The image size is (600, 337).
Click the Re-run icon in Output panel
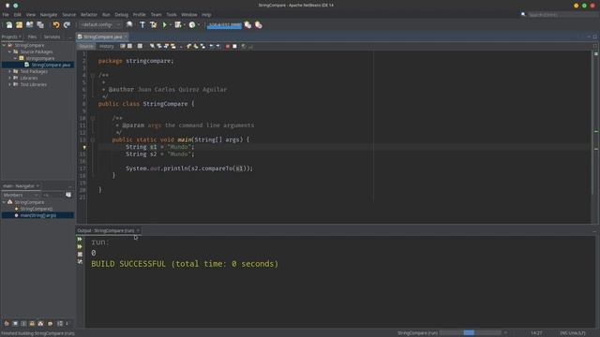pos(80,240)
